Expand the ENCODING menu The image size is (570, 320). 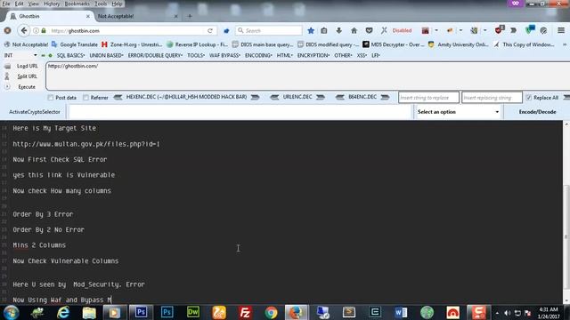[258, 55]
